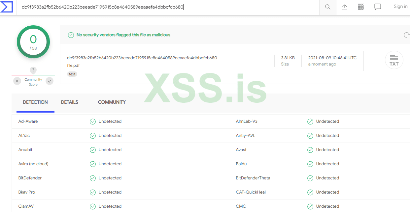
Task: Click the green check icon in banner
Action: pos(71,35)
